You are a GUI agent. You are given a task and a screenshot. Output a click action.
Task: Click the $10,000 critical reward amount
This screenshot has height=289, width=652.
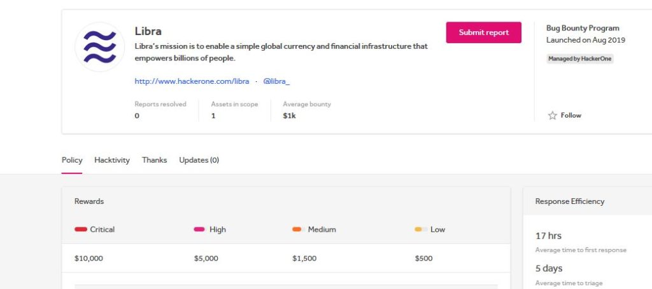tap(89, 259)
